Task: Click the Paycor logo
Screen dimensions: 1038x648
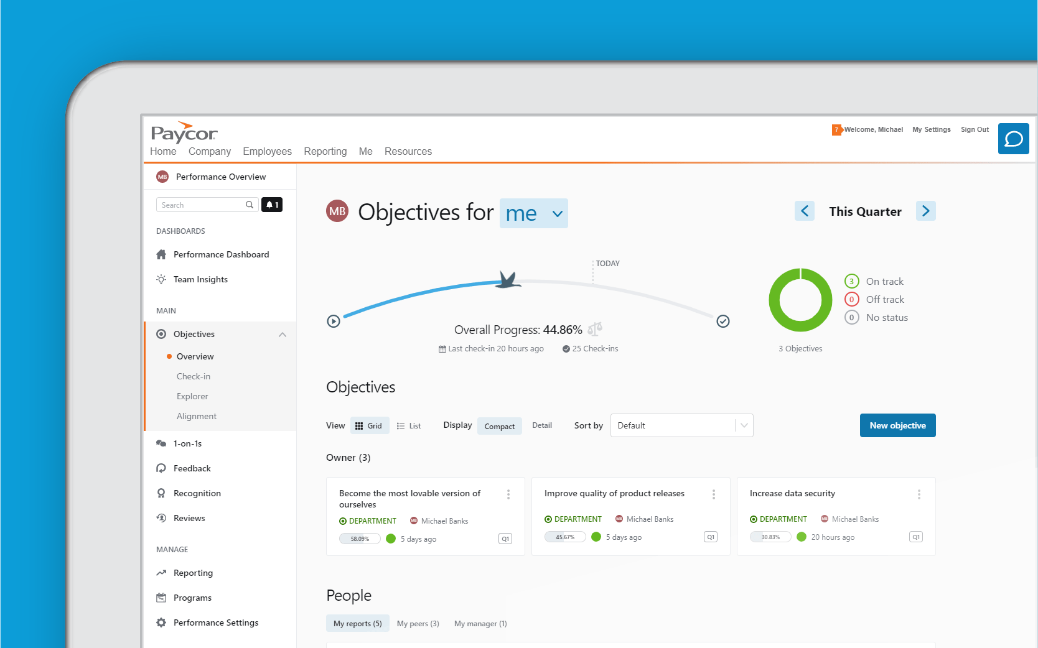Action: 184,132
